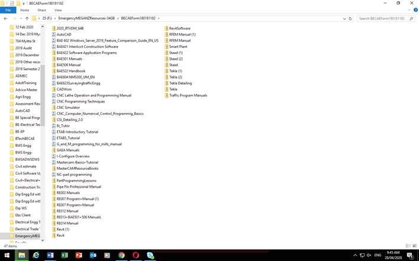Select Traffic Program Manuals folder icon
419x261 pixels.
tap(167, 95)
